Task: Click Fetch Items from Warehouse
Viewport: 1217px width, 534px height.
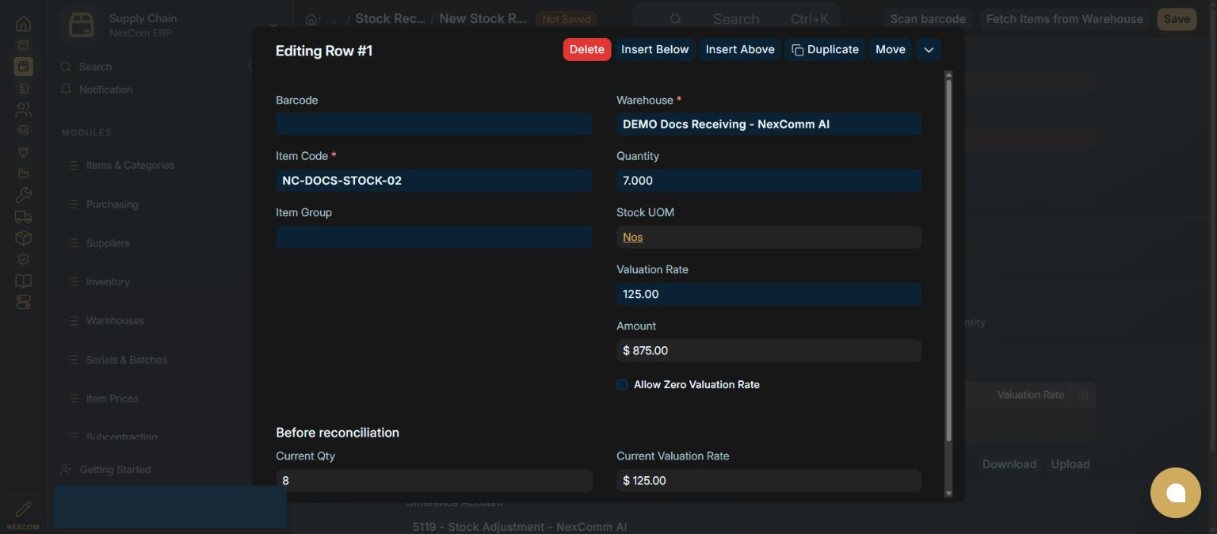Action: point(1064,19)
